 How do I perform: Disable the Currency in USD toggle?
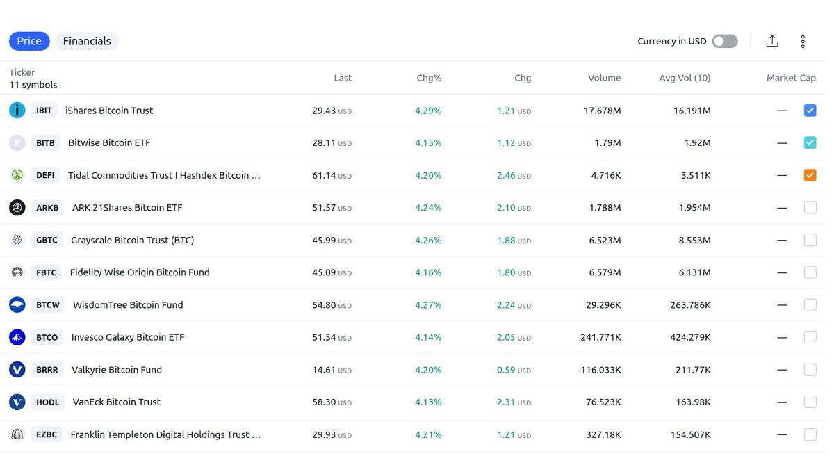coord(724,41)
